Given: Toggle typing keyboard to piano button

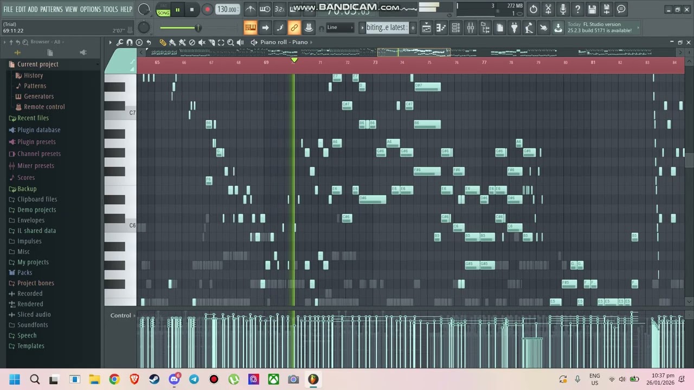Looking at the screenshot, I should click(250, 28).
